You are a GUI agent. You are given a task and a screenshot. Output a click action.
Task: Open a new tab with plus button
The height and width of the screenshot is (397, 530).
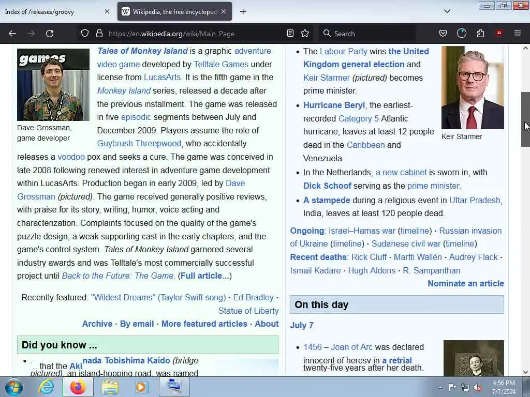pos(243,12)
